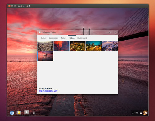The height and width of the screenshot is (121, 155).
Task: Click the Wallpaper Picker document icon
Action: pos(40,32)
